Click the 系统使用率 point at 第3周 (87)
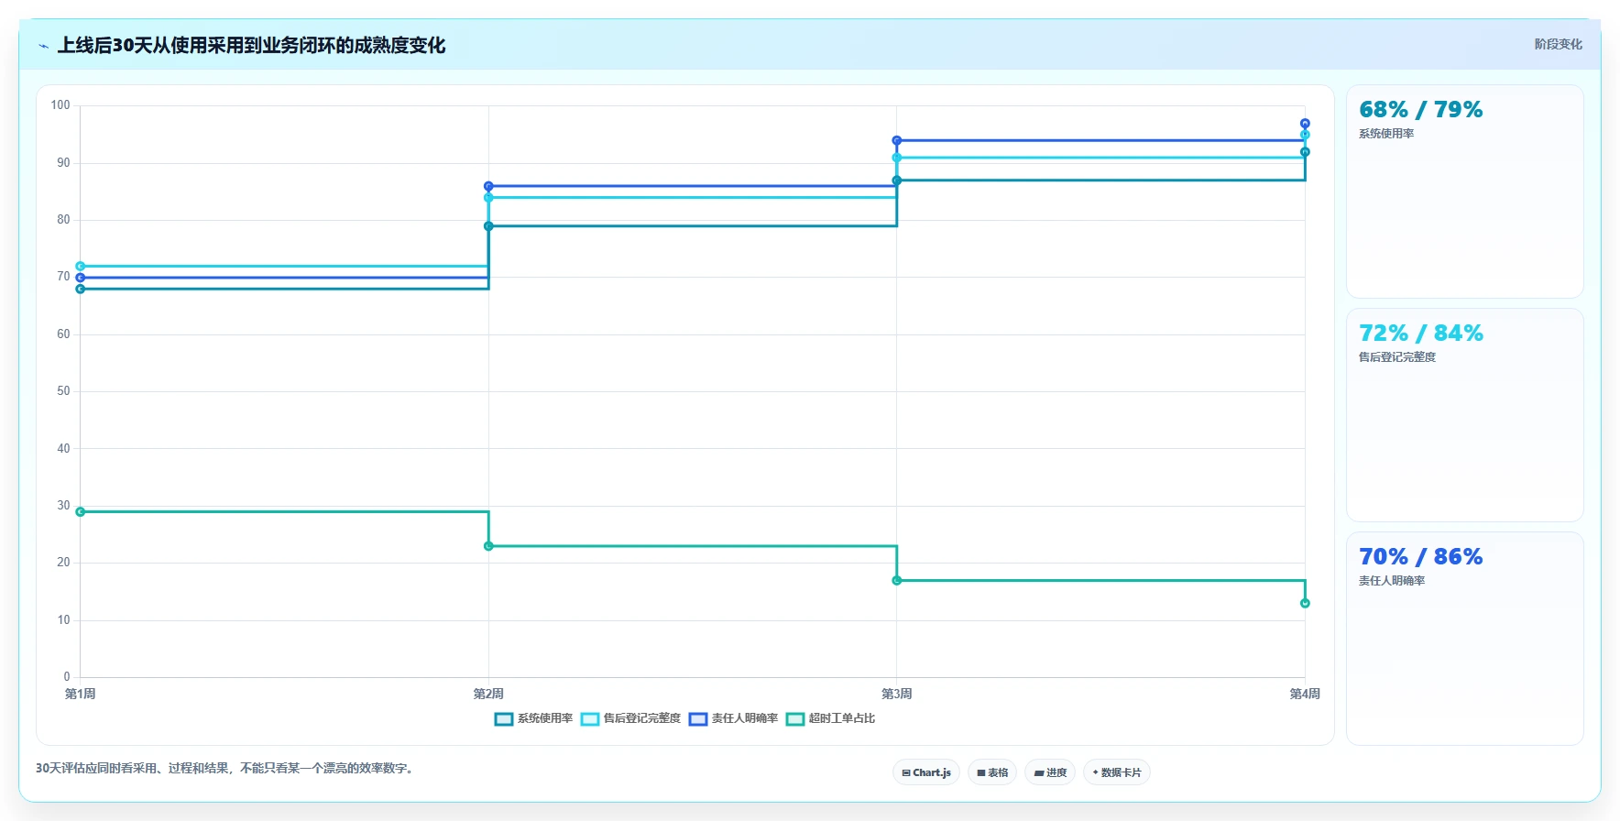Viewport: 1620px width, 821px height. [897, 181]
